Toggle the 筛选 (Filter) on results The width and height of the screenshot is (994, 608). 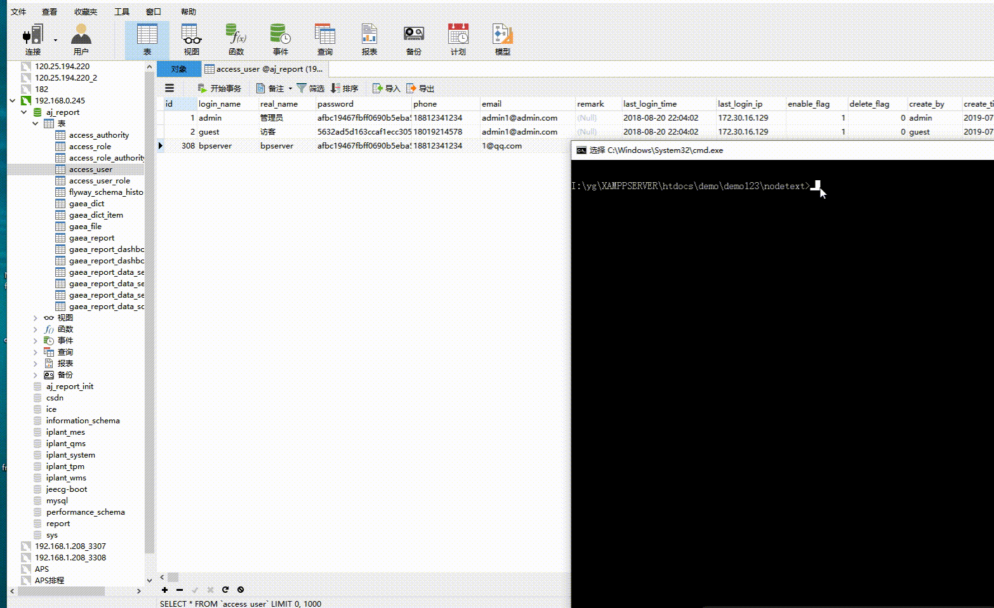(310, 88)
